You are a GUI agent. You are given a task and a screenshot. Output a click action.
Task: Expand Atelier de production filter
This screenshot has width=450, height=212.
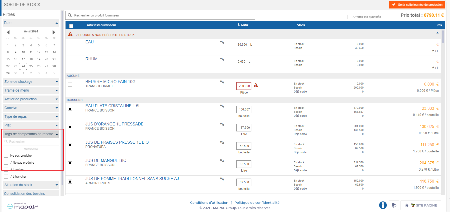click(31, 99)
